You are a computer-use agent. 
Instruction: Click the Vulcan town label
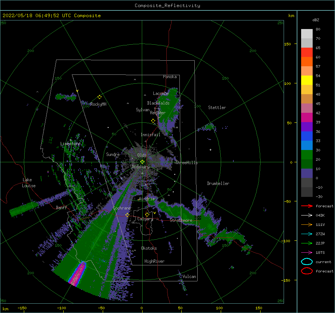point(189,277)
